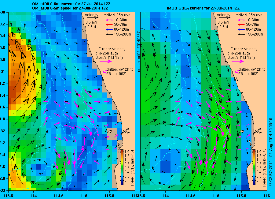Click the speed colorbar in the right panel
Viewport: 275px width, 199px height.
[254, 167]
